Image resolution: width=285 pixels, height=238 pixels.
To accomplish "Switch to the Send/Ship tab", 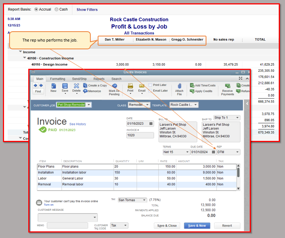I will 79,79.
